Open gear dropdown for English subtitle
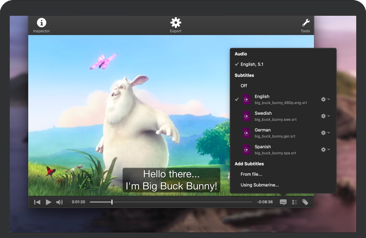 pos(325,99)
